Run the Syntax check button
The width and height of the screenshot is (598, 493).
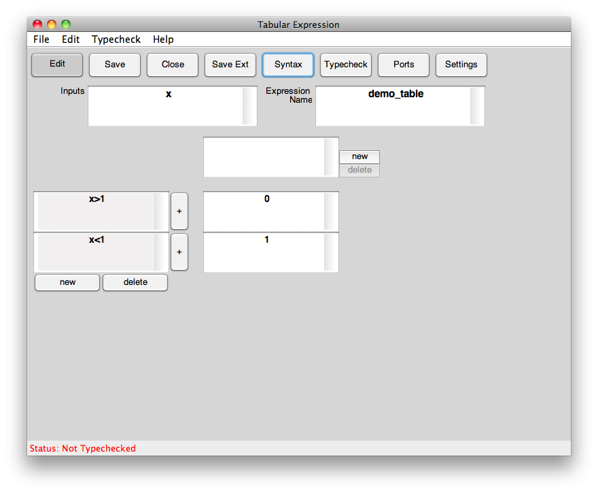point(288,65)
